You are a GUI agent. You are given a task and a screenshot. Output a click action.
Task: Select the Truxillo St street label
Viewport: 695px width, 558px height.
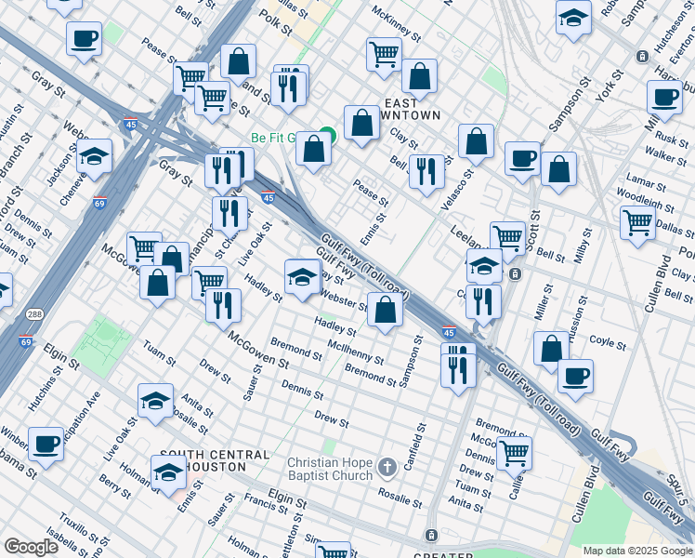tap(79, 529)
